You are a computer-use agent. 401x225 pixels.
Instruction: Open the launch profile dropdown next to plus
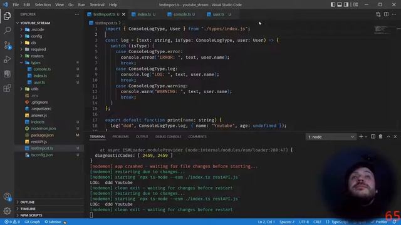[366, 137]
